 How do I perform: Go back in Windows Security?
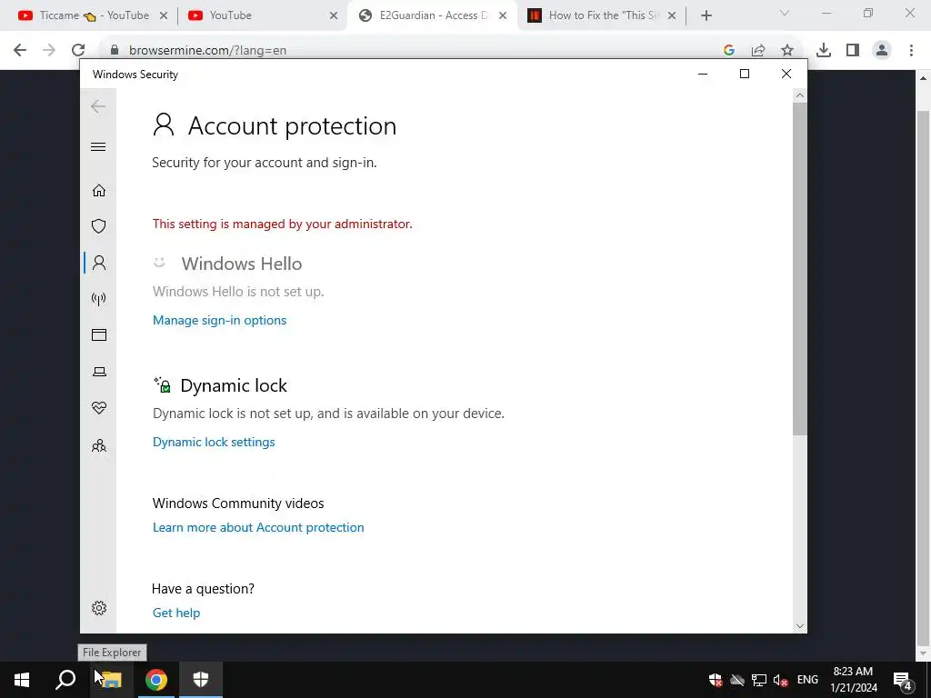(x=98, y=106)
